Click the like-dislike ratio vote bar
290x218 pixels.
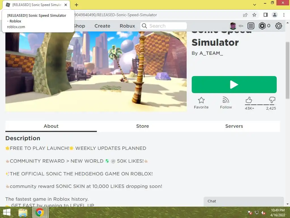(260, 105)
